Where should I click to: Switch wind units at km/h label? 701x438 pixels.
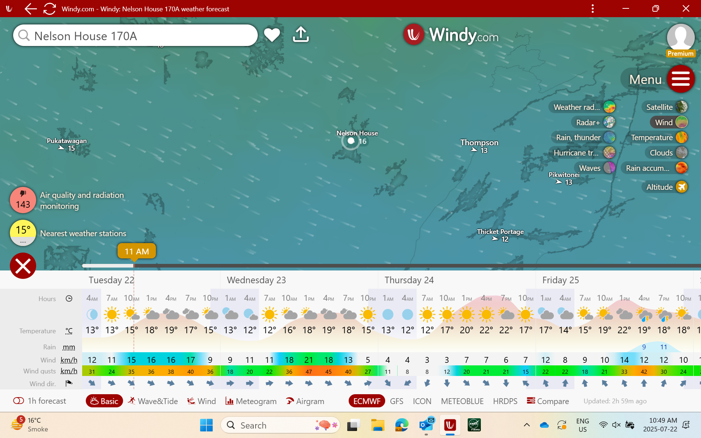coord(69,360)
